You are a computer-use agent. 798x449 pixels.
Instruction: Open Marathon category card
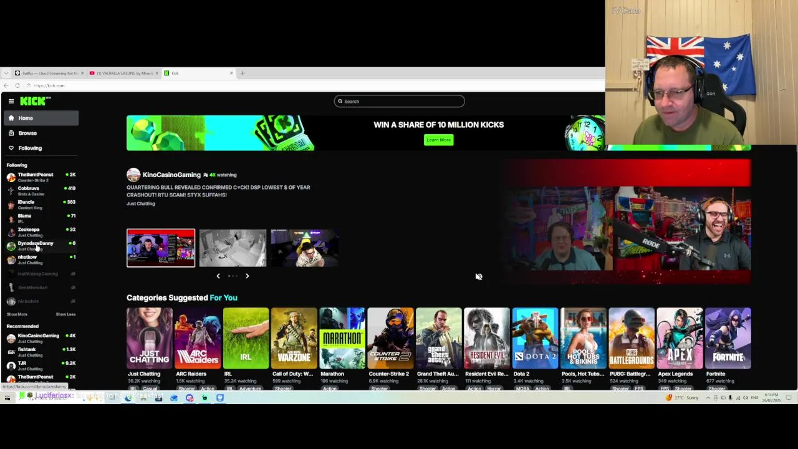[342, 337]
